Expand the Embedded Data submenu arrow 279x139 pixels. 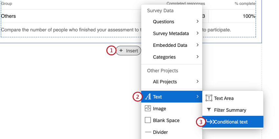tap(198, 45)
